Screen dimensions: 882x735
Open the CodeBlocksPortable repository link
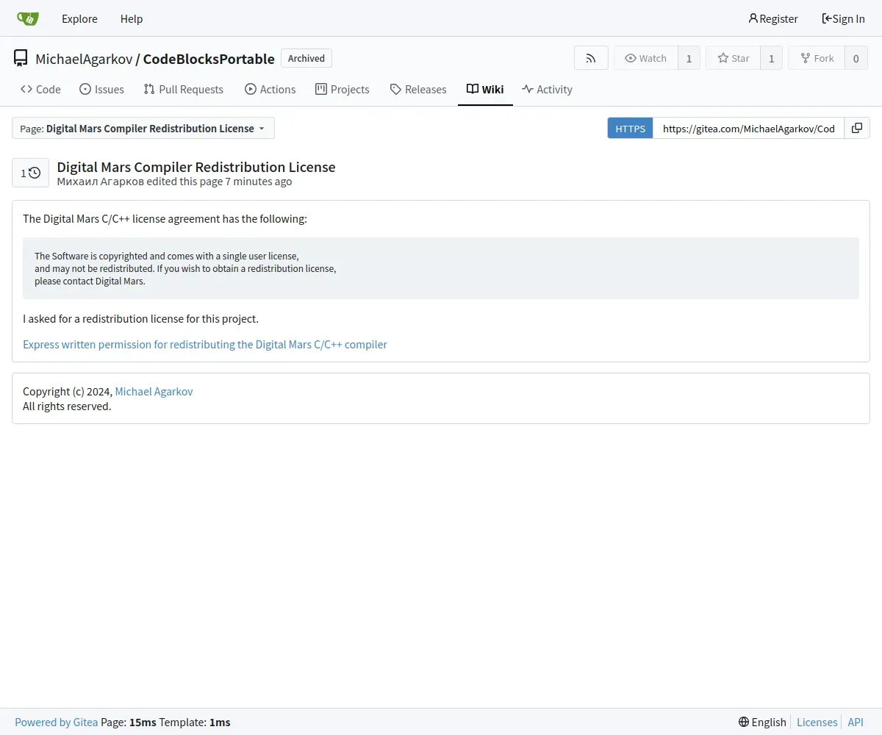pyautogui.click(x=209, y=59)
